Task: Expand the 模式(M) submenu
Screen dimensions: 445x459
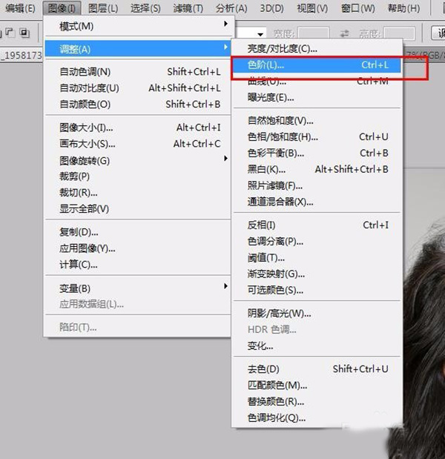Action: (x=138, y=27)
